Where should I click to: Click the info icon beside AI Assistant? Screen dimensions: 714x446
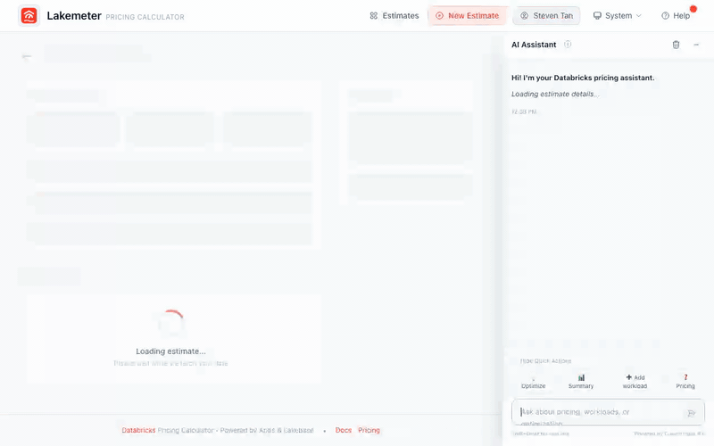(568, 44)
